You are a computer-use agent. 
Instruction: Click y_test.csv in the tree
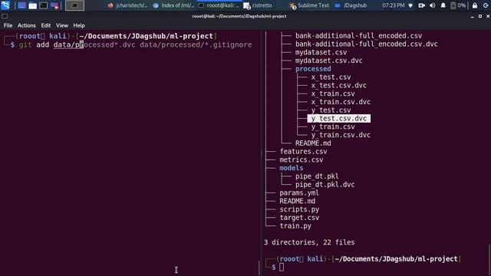click(331, 110)
